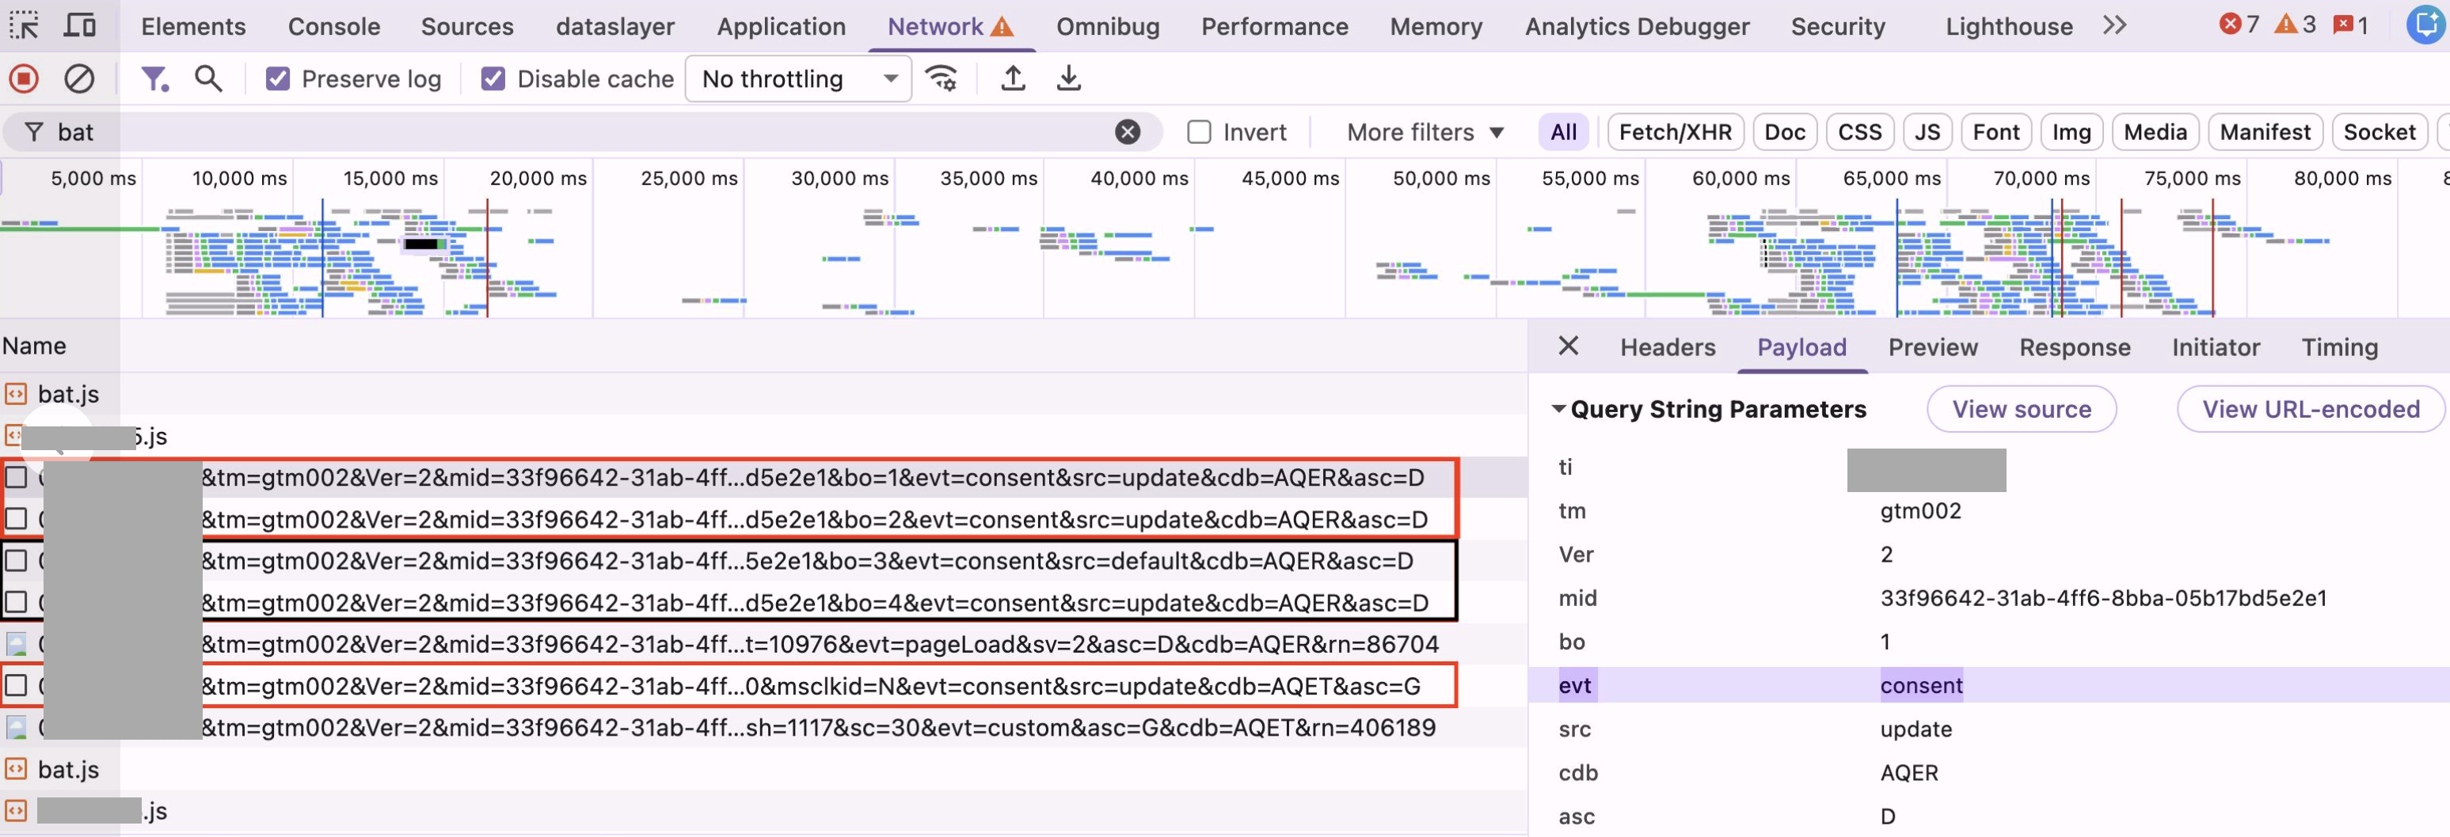The width and height of the screenshot is (2450, 837).
Task: Filter requests by Fetch/XHR type
Action: 1675,132
